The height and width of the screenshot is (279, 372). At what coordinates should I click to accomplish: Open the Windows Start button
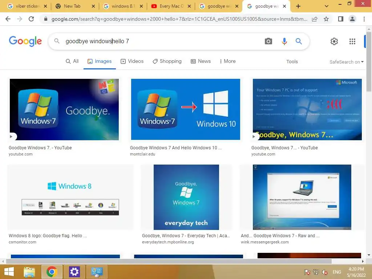[9, 272]
